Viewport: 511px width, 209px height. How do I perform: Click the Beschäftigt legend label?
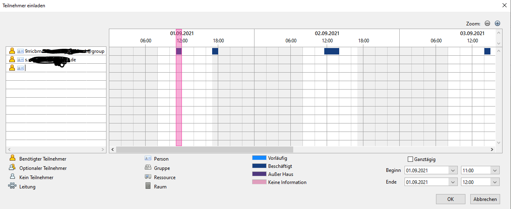[x=280, y=166]
